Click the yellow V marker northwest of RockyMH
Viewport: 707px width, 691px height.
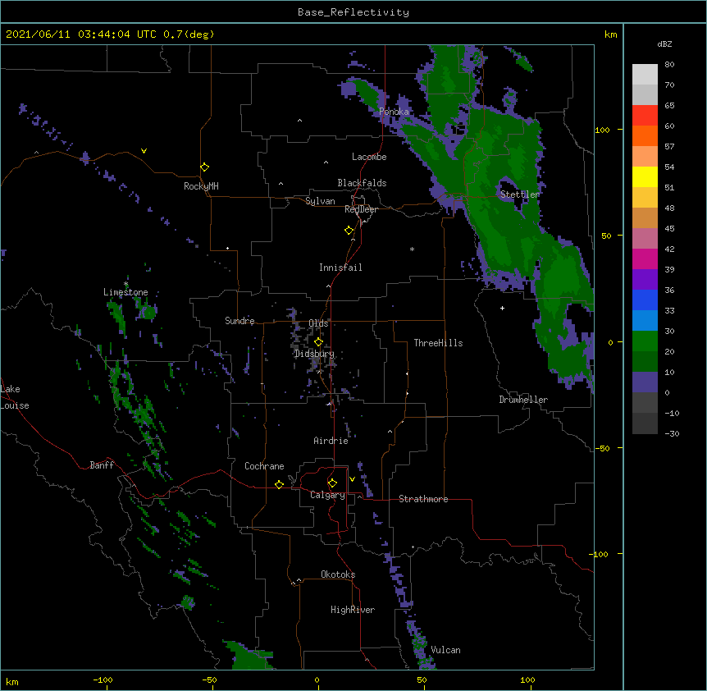click(144, 151)
